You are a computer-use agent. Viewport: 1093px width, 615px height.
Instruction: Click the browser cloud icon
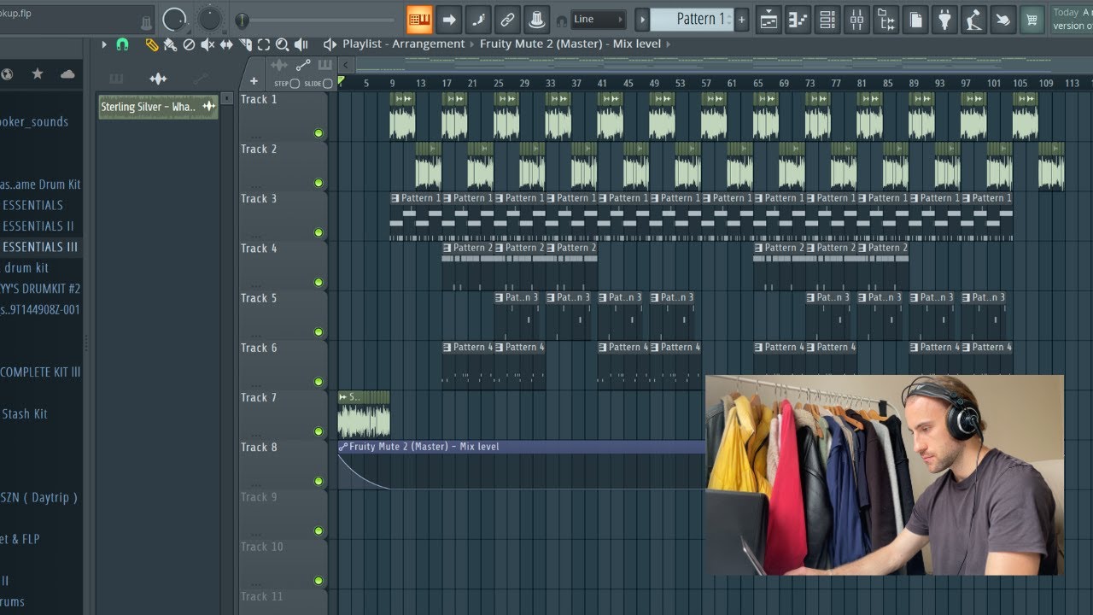[67, 74]
